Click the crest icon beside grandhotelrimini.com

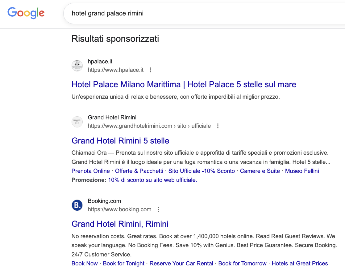pos(77,122)
